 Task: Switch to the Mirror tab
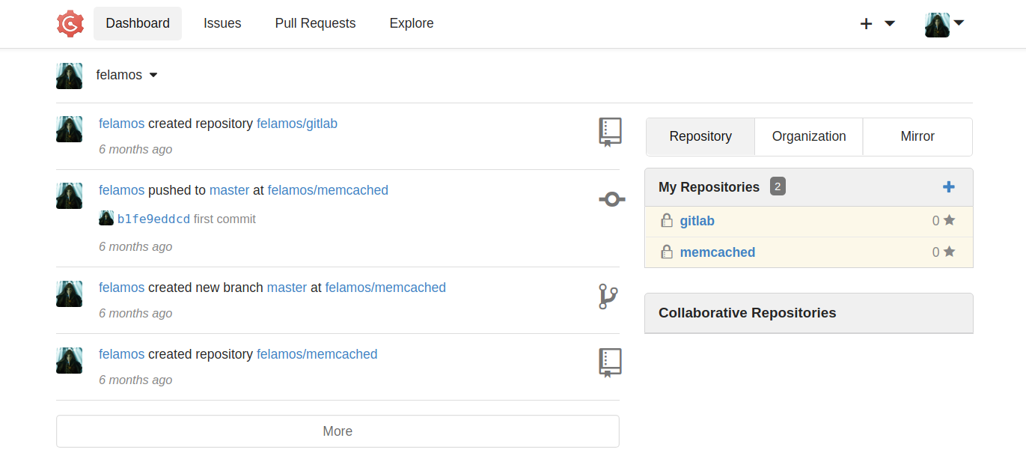[x=917, y=136]
